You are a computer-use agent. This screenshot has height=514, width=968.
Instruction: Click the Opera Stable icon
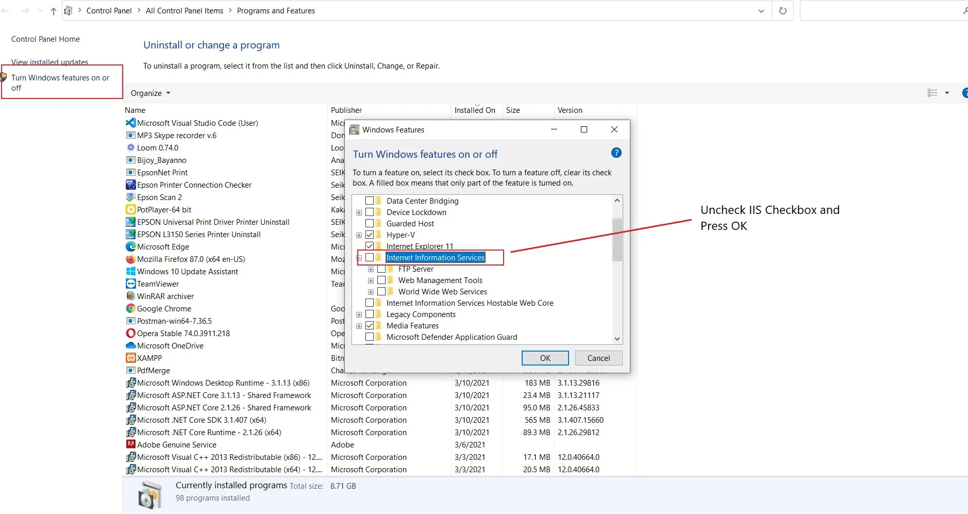click(130, 333)
